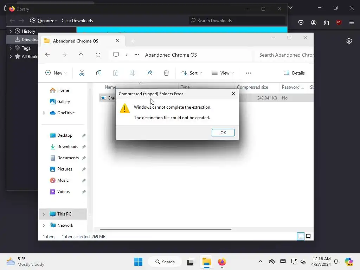The width and height of the screenshot is (360, 270).
Task: Click the Password column header
Action: [294, 87]
